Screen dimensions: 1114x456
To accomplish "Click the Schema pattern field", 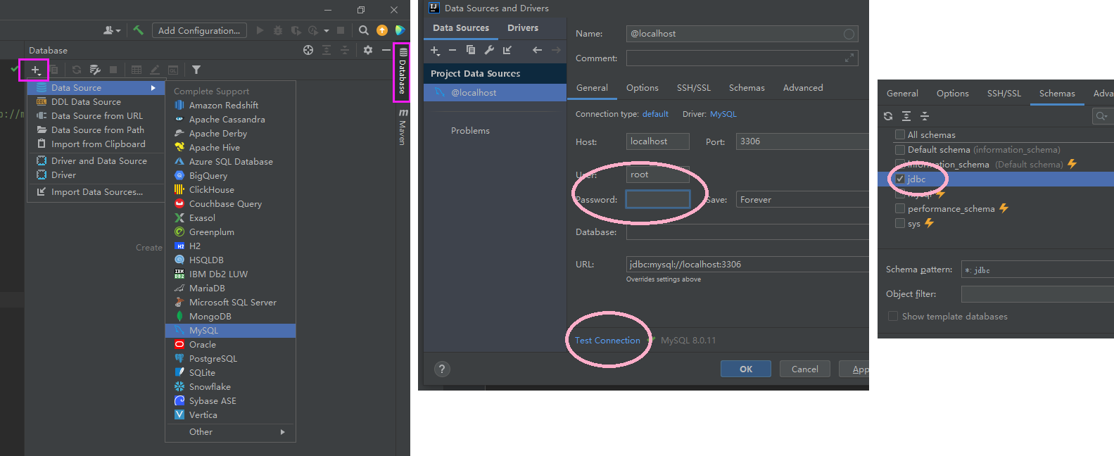I will click(x=1037, y=270).
